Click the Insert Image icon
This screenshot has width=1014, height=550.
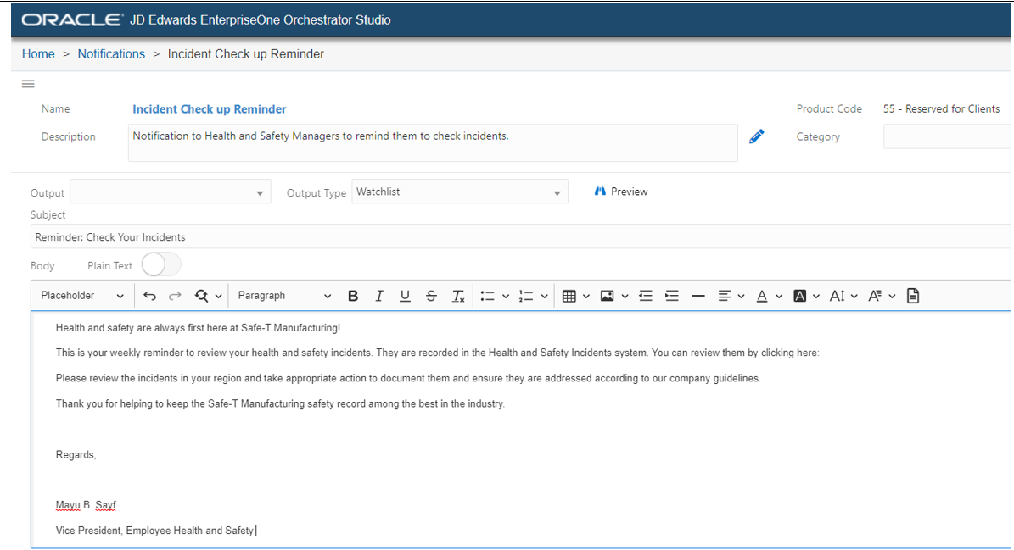point(608,296)
